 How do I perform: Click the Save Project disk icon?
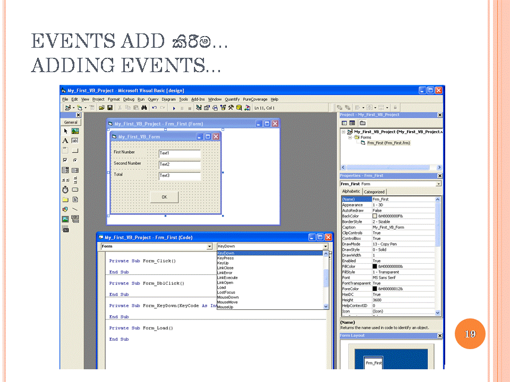pyautogui.click(x=110, y=108)
